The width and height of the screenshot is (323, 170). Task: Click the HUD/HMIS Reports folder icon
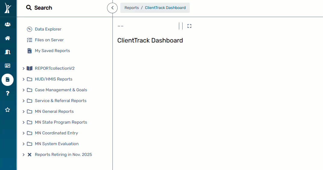[29, 79]
